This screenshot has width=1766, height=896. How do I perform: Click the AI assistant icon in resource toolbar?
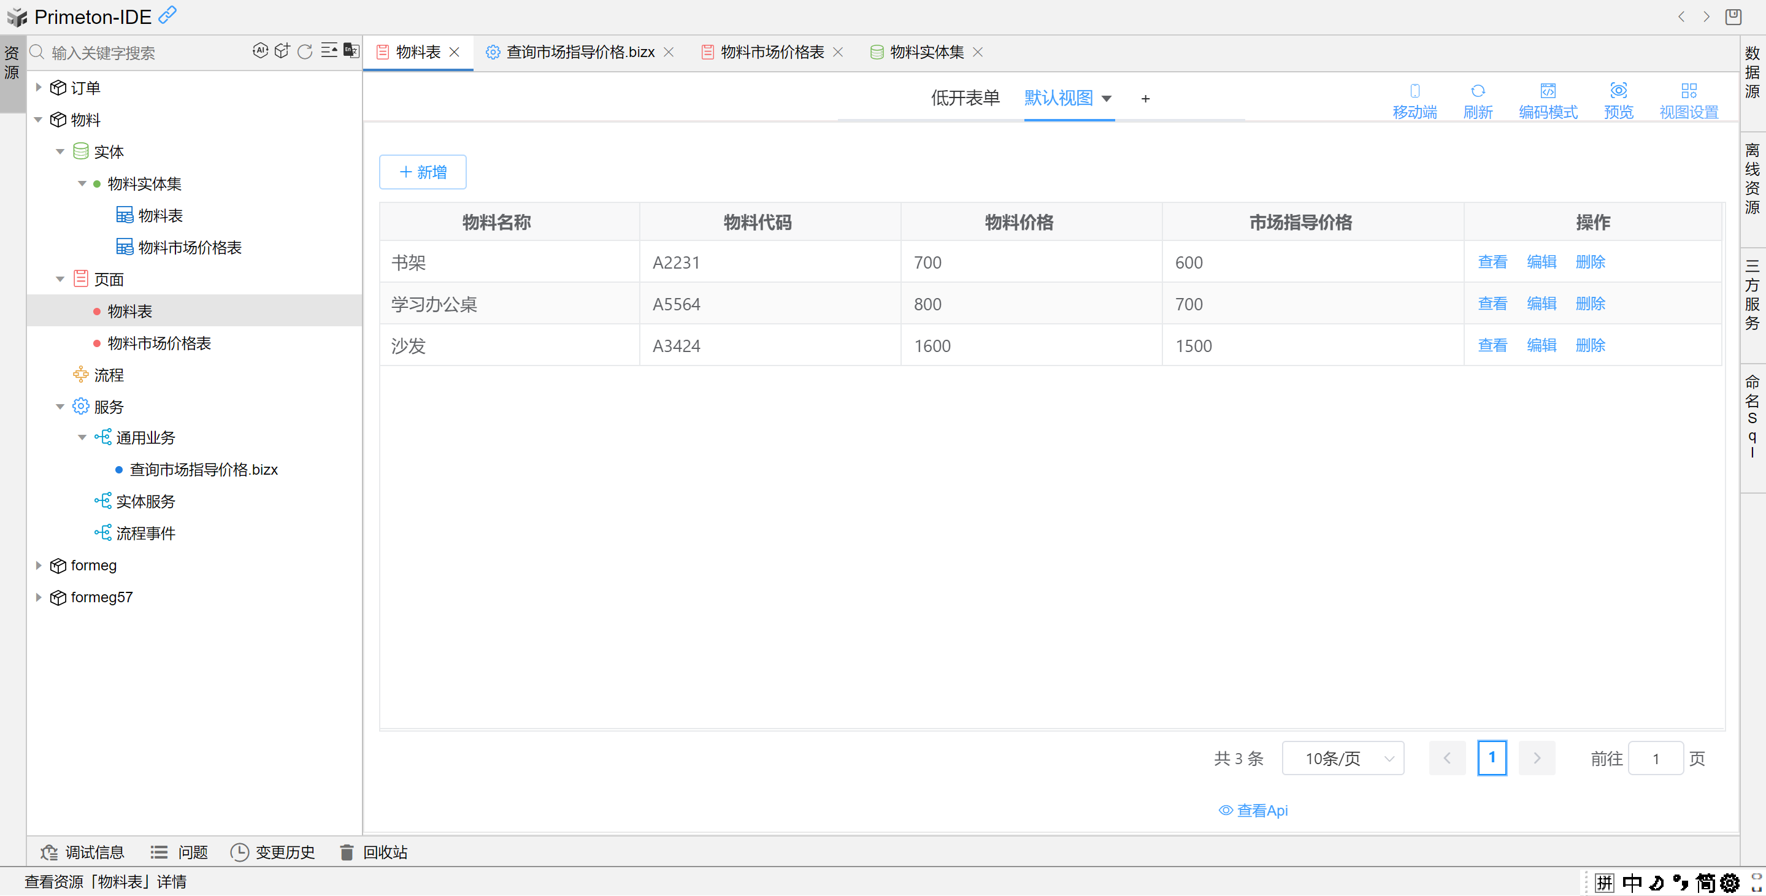[260, 51]
